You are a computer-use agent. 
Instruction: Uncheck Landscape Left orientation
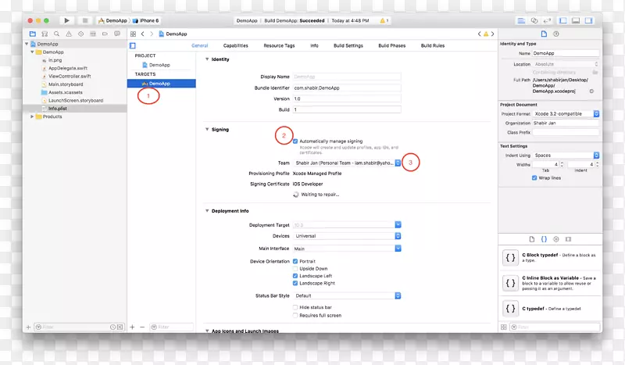pos(295,276)
